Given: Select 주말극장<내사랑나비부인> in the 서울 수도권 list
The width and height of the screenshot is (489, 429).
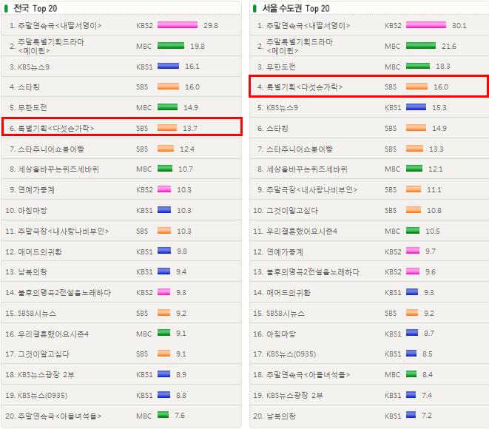Looking at the screenshot, I should 312,189.
